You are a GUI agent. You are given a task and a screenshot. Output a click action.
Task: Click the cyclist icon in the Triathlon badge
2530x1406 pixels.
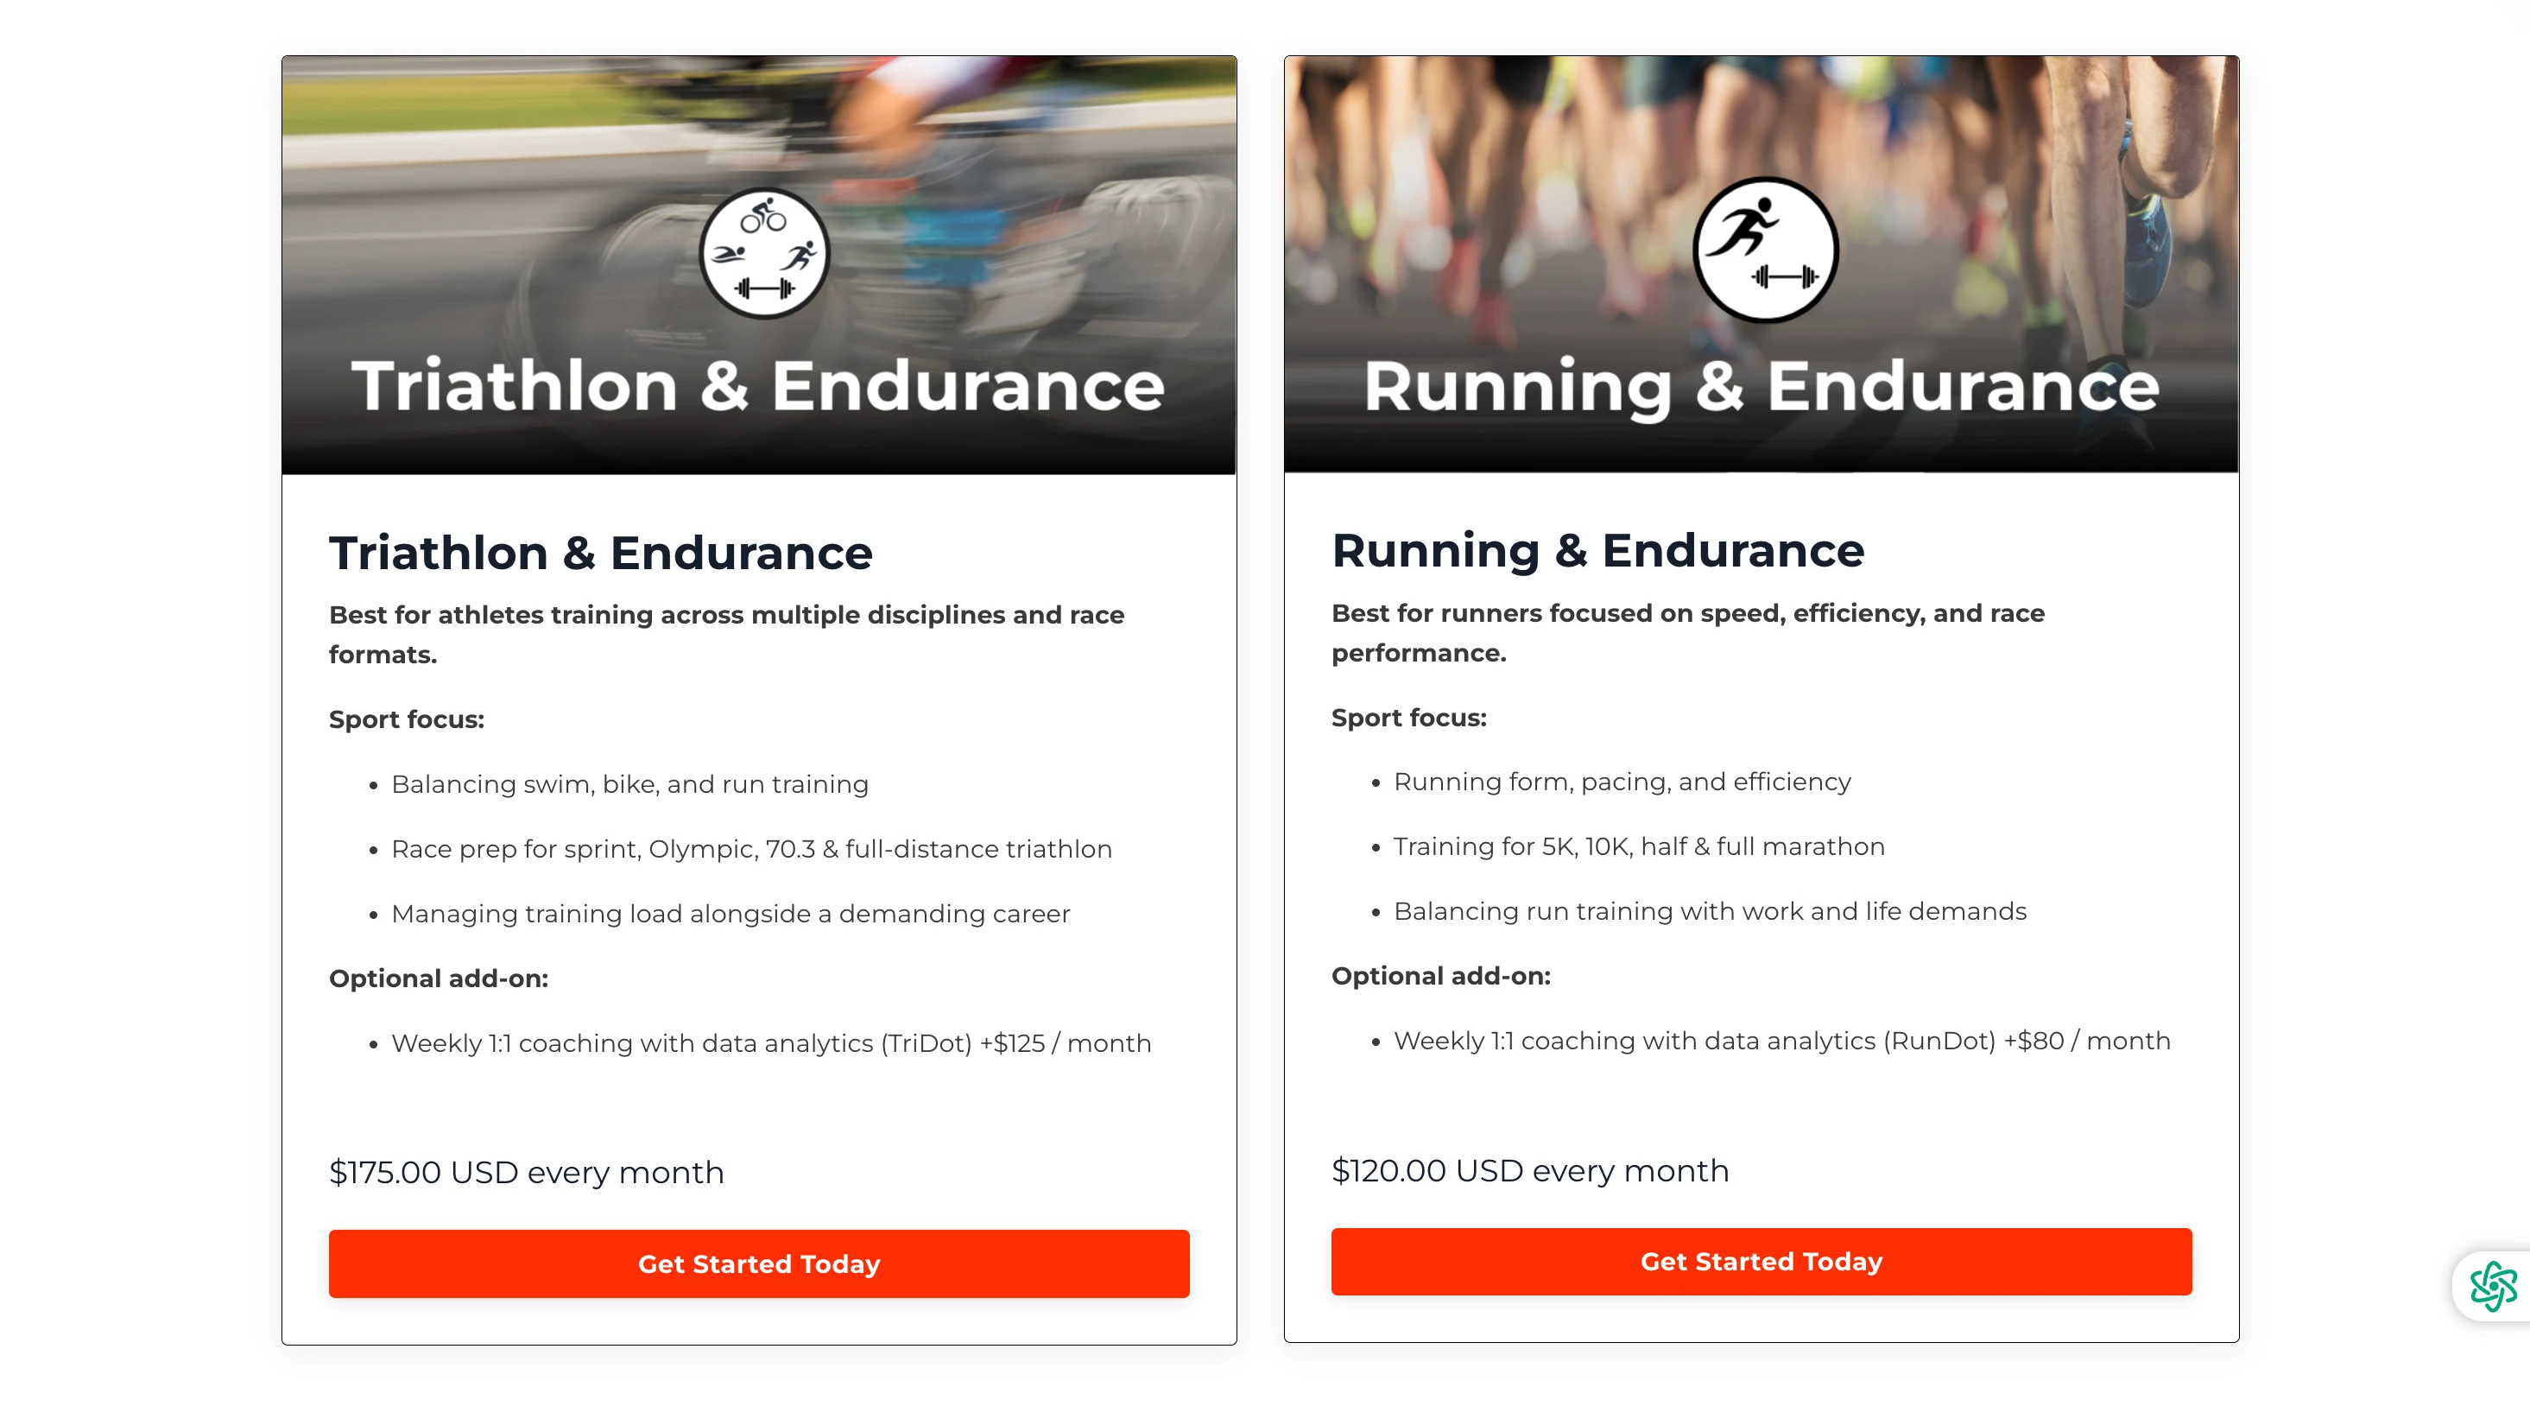click(x=763, y=215)
